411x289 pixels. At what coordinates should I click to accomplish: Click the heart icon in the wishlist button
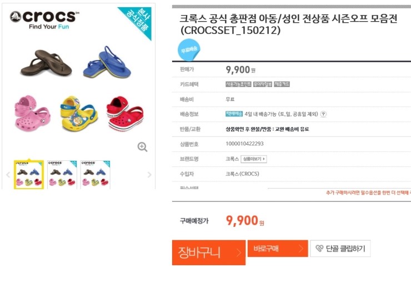(319, 249)
